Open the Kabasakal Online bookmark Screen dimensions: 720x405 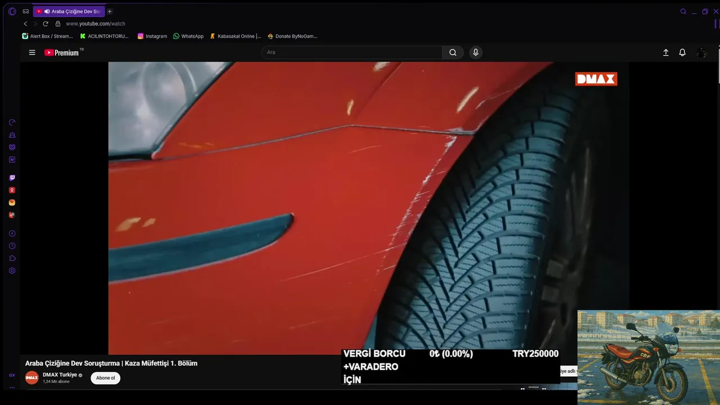pyautogui.click(x=235, y=36)
